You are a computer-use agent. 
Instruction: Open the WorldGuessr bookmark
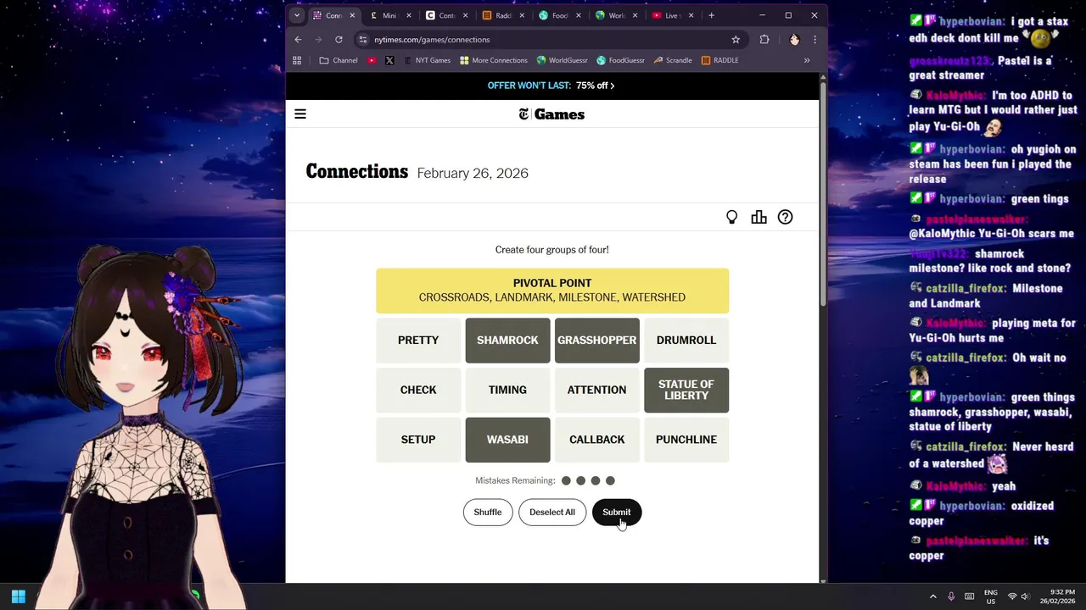tap(562, 60)
